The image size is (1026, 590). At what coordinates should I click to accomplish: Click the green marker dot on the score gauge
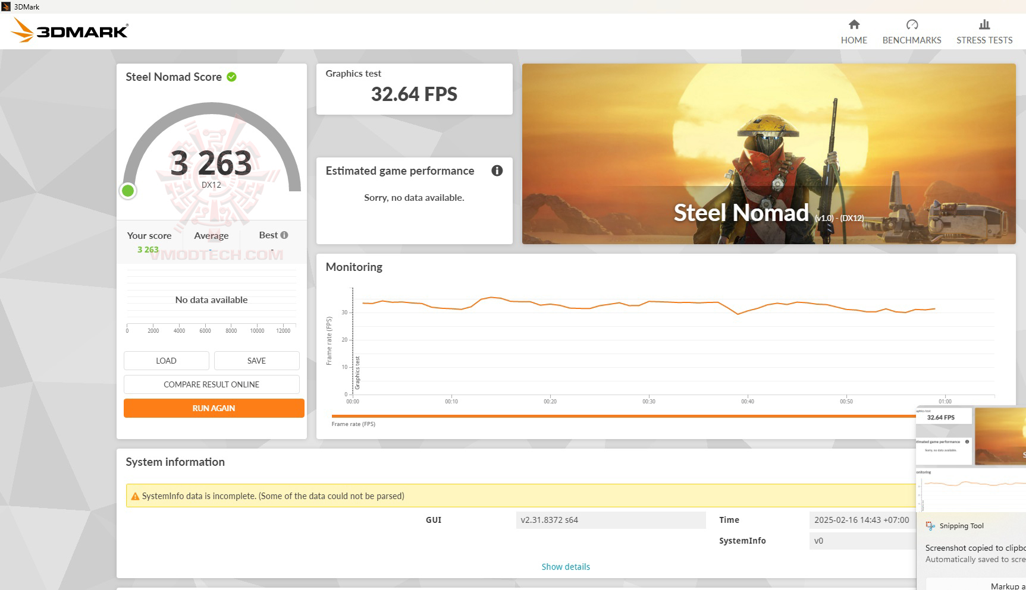pos(128,191)
